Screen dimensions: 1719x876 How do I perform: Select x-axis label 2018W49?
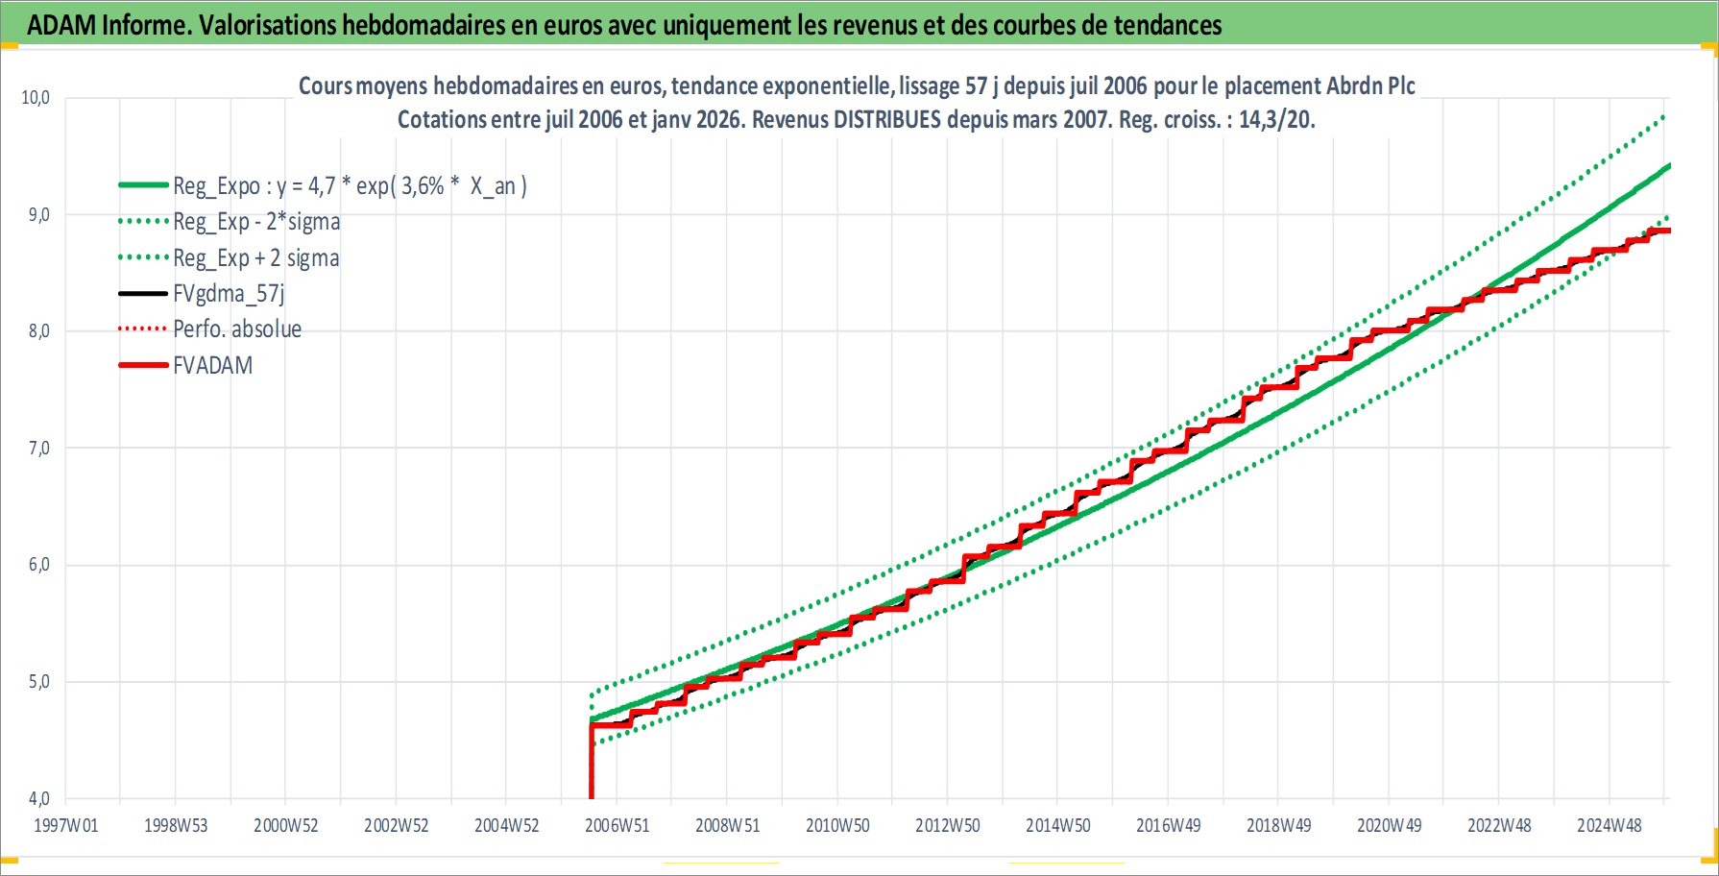(x=1279, y=826)
